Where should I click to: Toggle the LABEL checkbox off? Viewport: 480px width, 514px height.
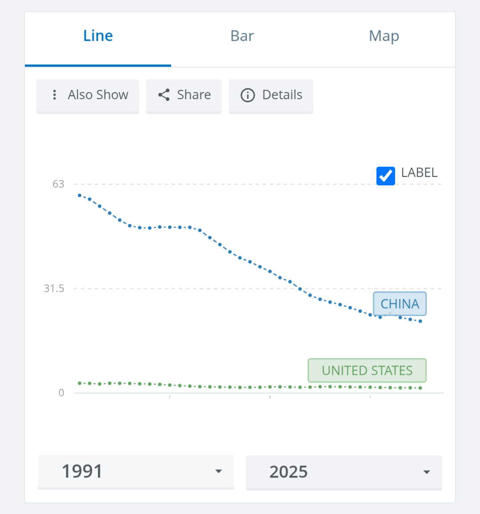pos(385,176)
